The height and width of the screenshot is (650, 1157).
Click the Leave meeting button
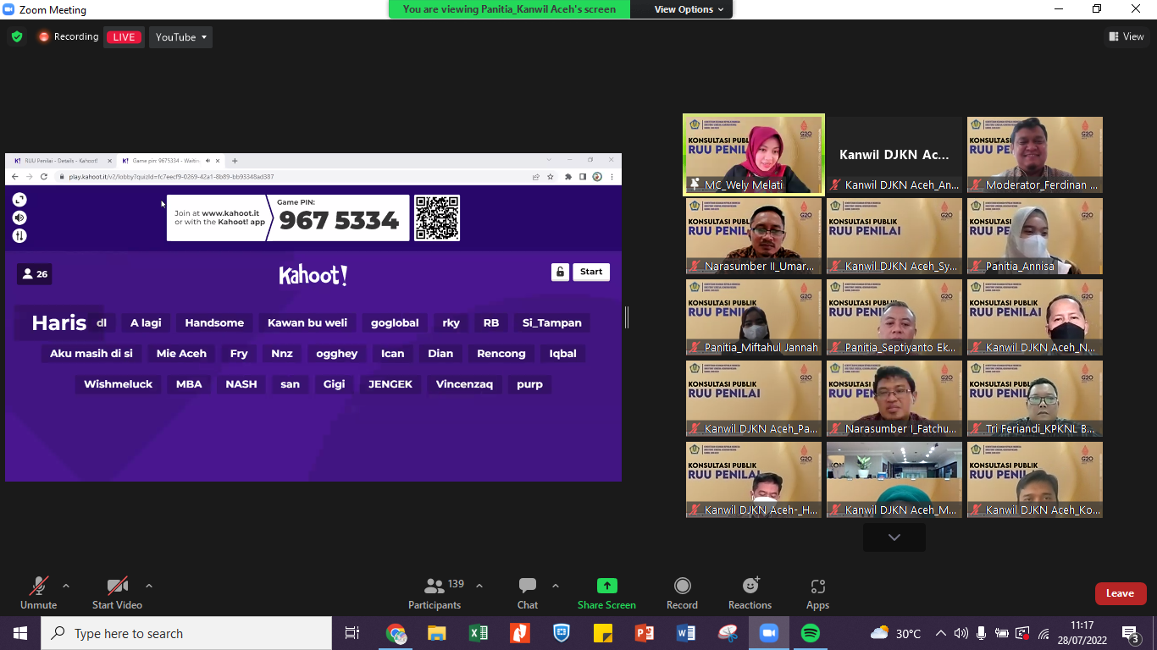point(1120,593)
